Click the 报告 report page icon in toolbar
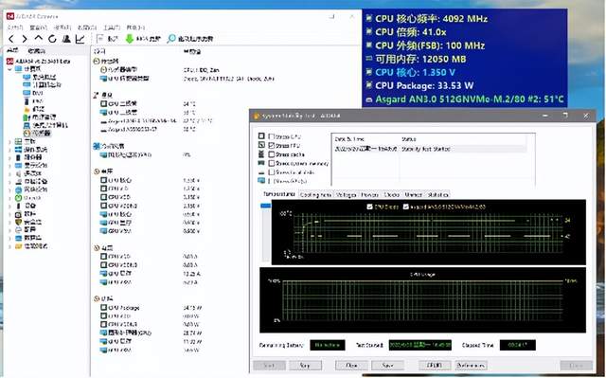This screenshot has width=606, height=378. click(x=101, y=39)
